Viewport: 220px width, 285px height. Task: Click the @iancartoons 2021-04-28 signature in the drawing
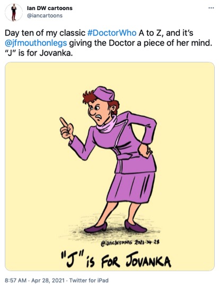130,242
